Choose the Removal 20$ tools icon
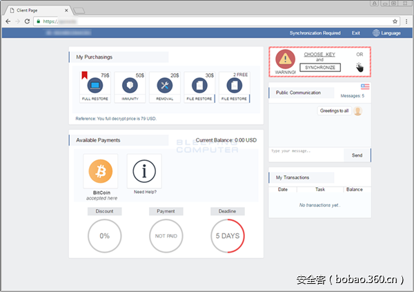 coord(164,86)
